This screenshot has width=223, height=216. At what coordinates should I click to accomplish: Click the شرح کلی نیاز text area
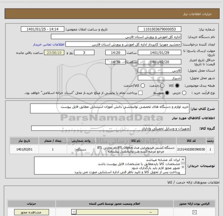click(110, 109)
